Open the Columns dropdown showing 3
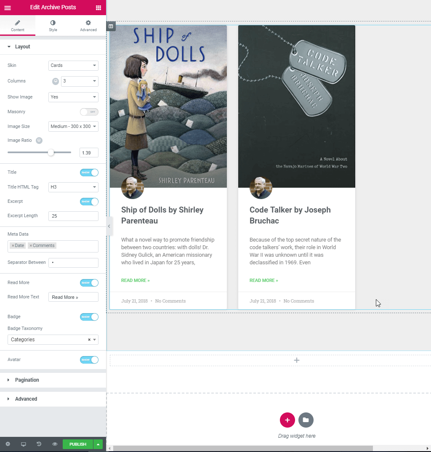The width and height of the screenshot is (431, 452). [80, 81]
